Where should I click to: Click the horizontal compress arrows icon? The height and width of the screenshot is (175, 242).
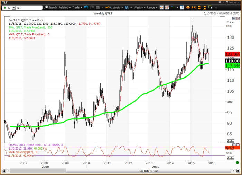click(x=193, y=7)
